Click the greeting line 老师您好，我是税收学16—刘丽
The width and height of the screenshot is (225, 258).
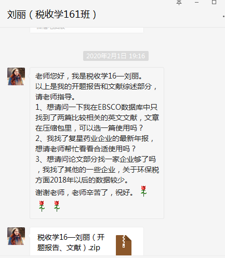[89, 76]
